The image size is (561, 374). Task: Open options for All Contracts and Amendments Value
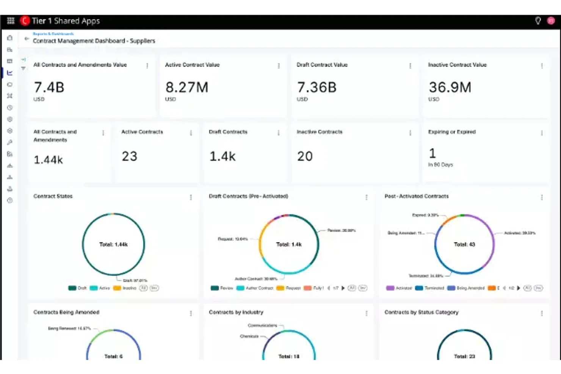pos(147,66)
